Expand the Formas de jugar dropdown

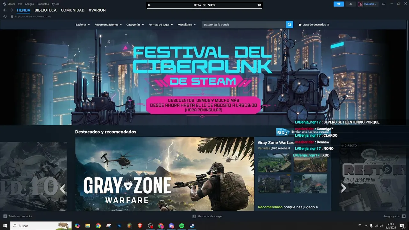[161, 25]
